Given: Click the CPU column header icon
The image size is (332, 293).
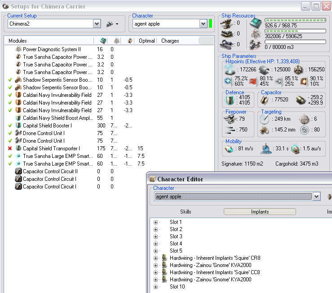Looking at the screenshot, I should pos(103,40).
